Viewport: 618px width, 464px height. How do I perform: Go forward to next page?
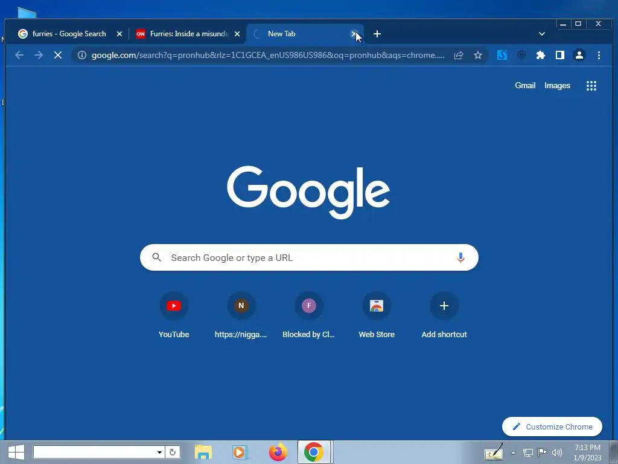tap(39, 55)
